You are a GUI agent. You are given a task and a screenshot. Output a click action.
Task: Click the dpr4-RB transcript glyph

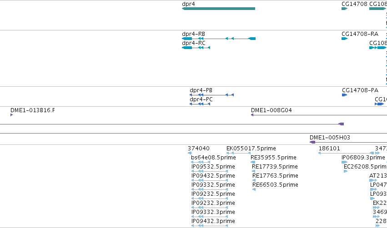tap(219, 39)
